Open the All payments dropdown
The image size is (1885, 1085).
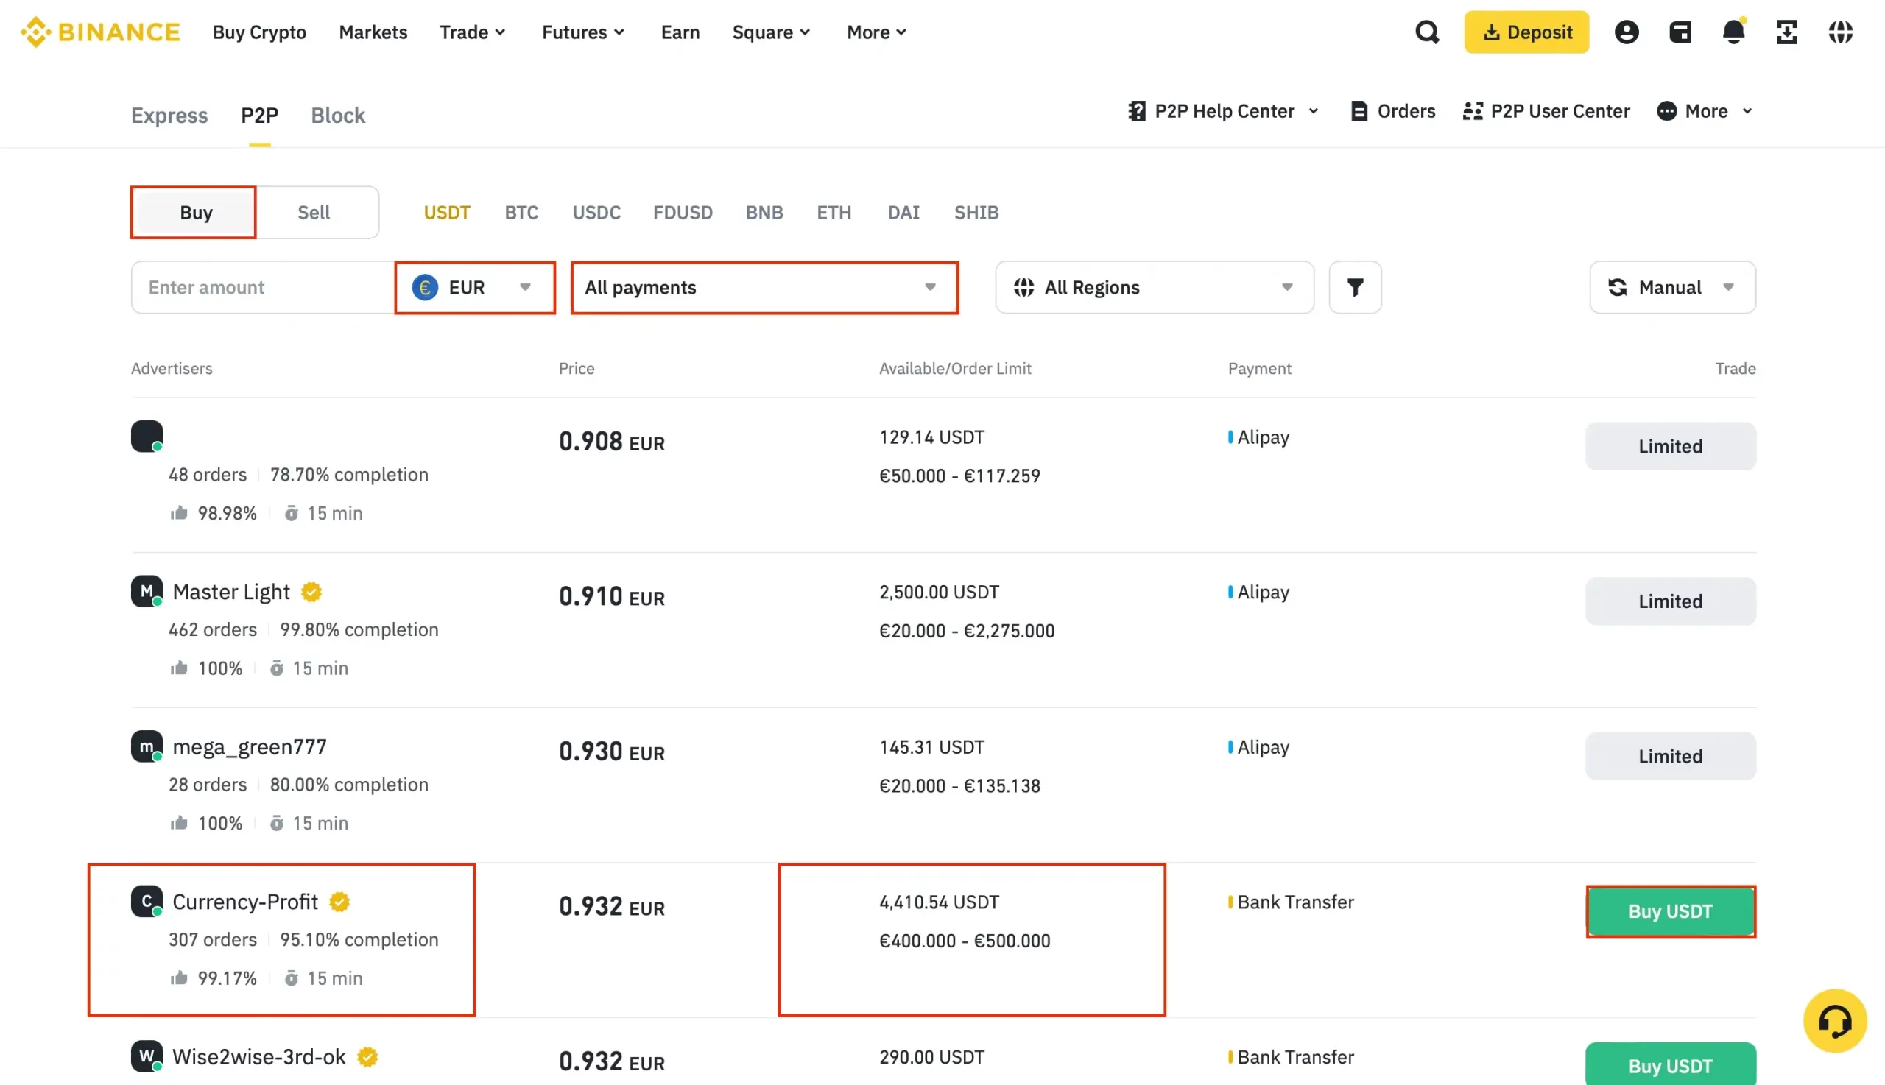coord(764,287)
